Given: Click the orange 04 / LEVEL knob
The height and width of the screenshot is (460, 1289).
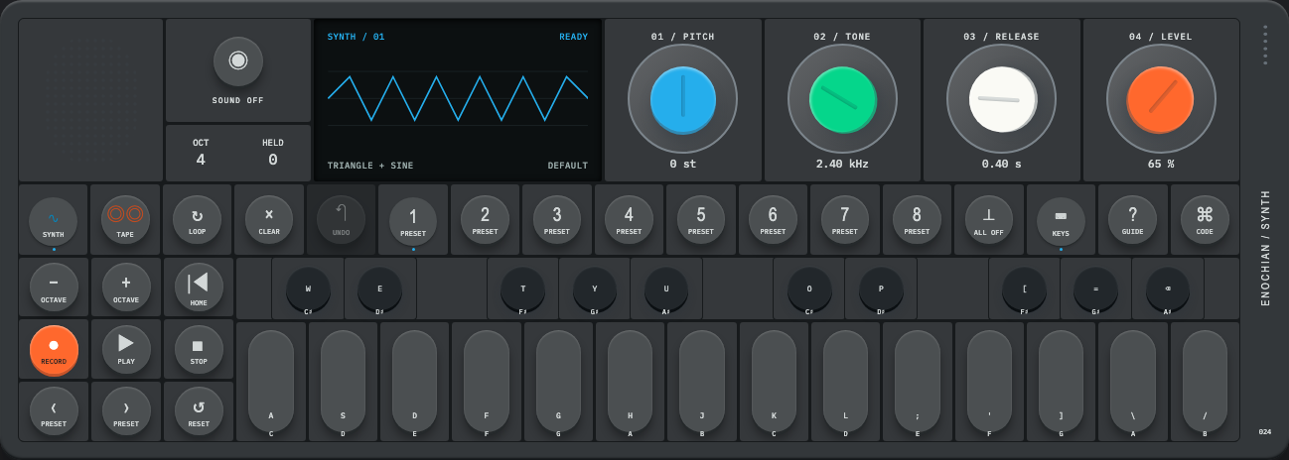Looking at the screenshot, I should [1161, 98].
